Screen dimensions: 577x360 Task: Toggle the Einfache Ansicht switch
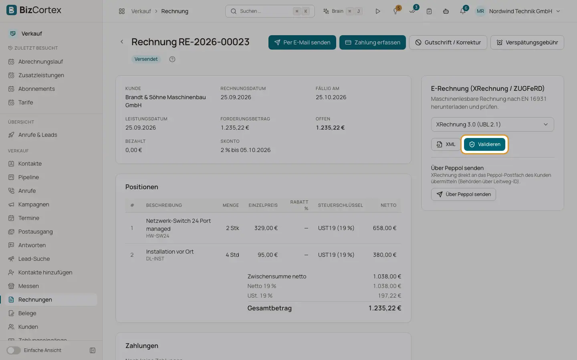click(x=14, y=350)
